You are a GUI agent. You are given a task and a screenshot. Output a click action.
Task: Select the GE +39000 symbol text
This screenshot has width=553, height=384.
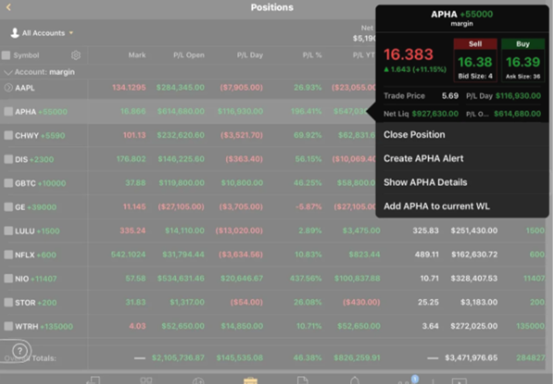click(35, 207)
